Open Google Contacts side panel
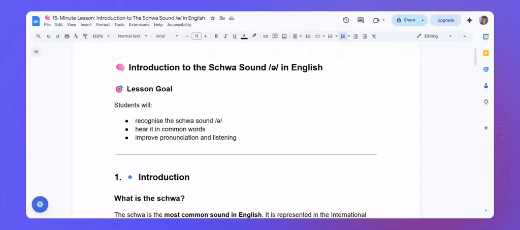520x230 pixels. point(486,86)
